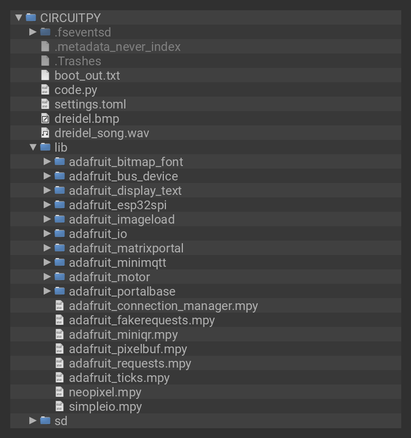Viewport: 411px width, 438px height.
Task: Collapse the lib folder
Action: [33, 148]
